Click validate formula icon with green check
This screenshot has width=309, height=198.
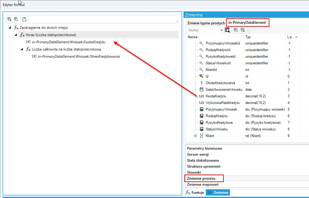click(x=24, y=19)
